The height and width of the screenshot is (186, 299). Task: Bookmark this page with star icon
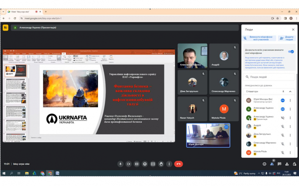click(278, 18)
